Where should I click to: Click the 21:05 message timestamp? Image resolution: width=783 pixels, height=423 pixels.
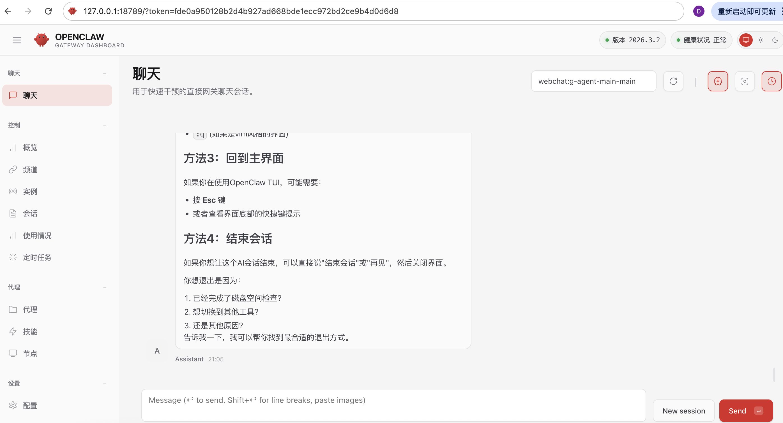[x=216, y=359]
